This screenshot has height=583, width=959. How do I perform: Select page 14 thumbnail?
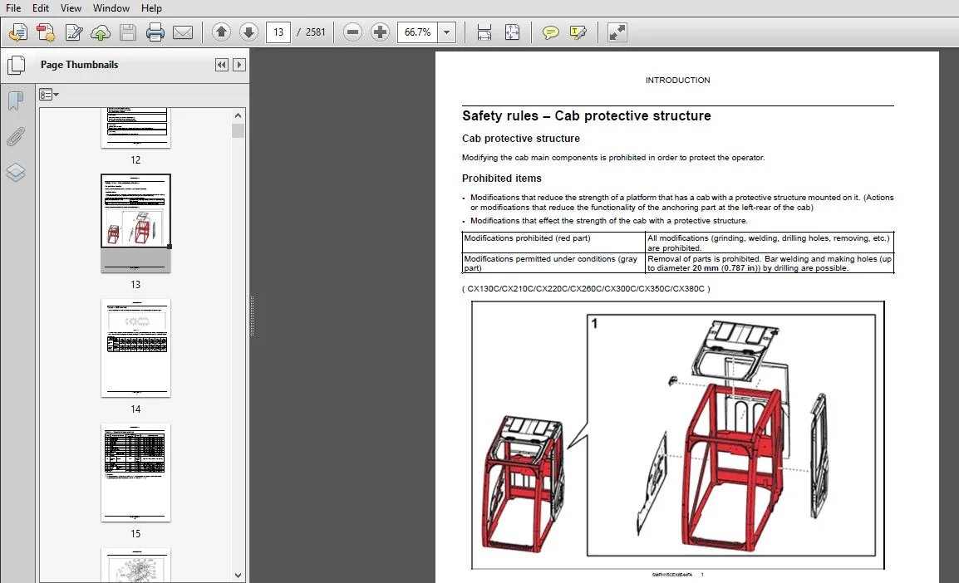pos(135,348)
